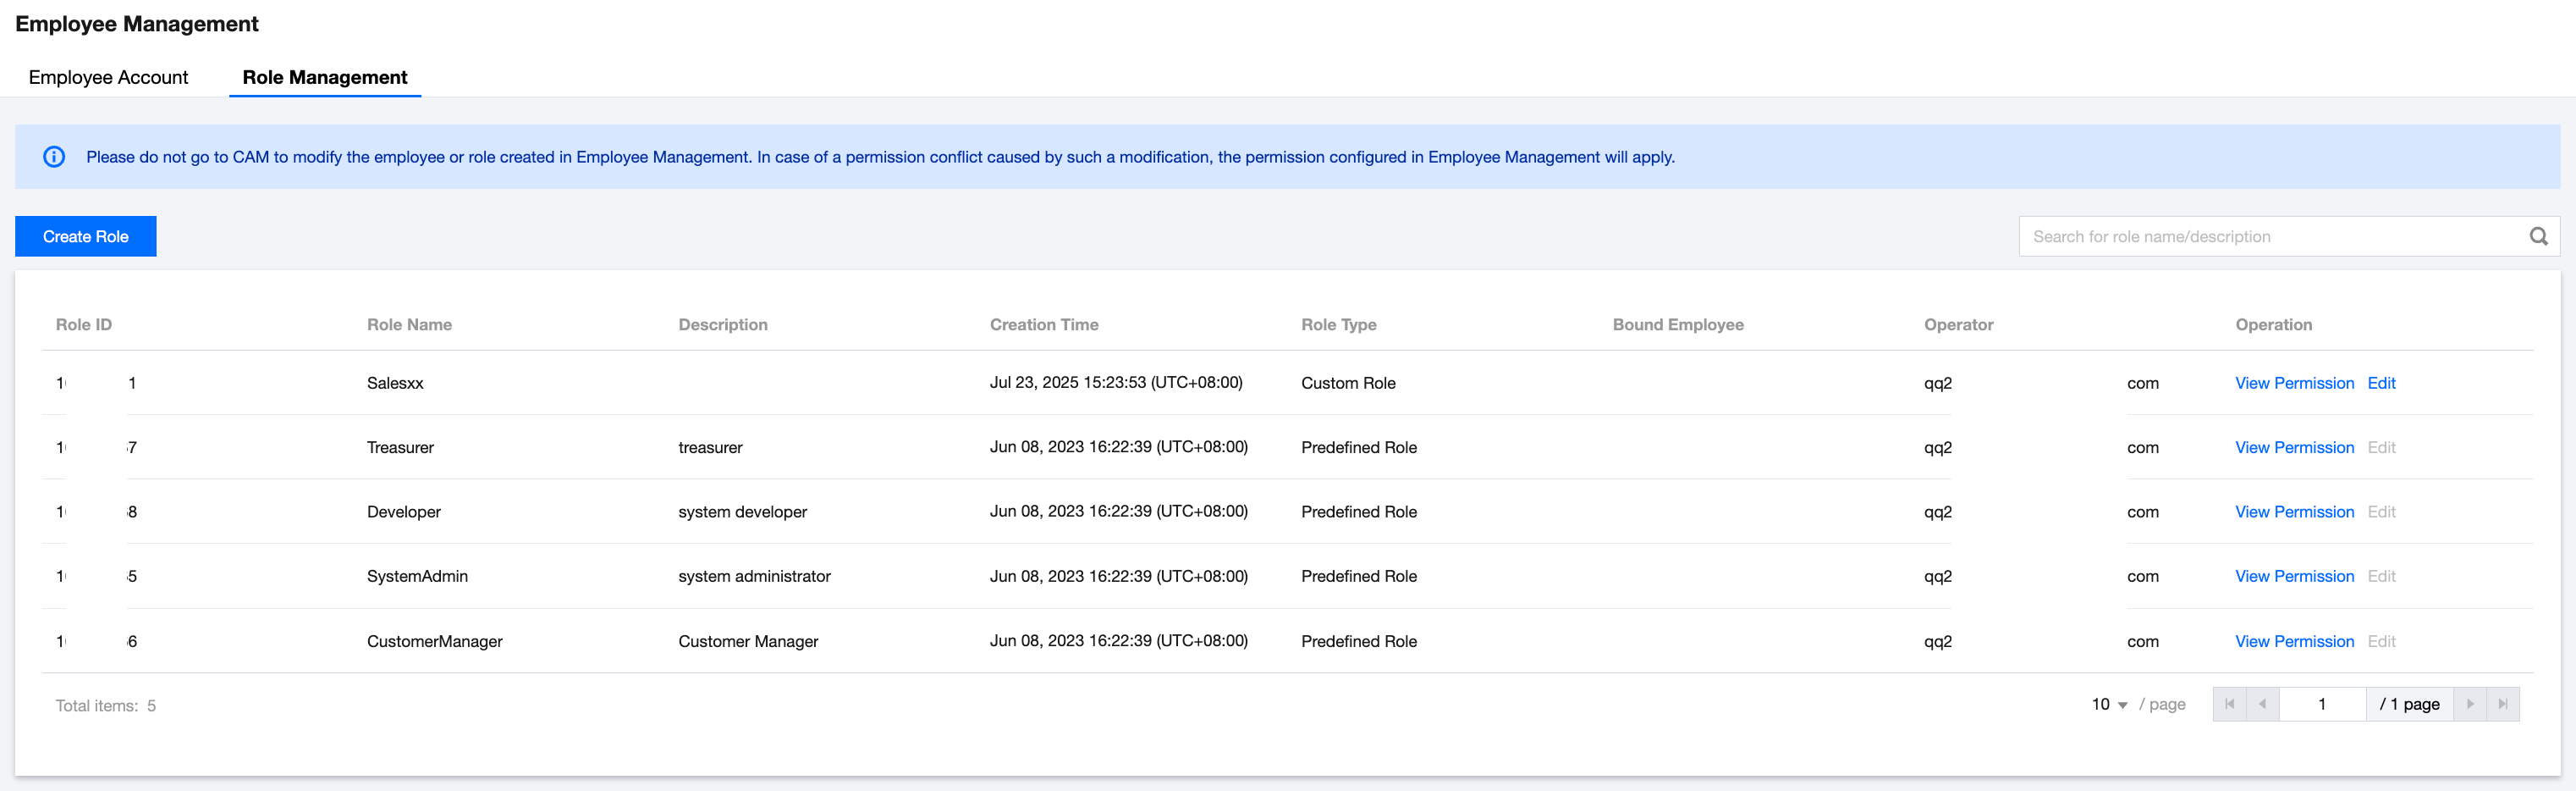Go to the first page using pagination icon

2229,704
